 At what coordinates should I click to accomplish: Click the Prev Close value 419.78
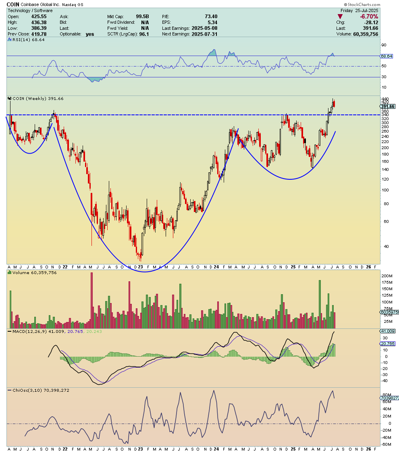coord(39,34)
